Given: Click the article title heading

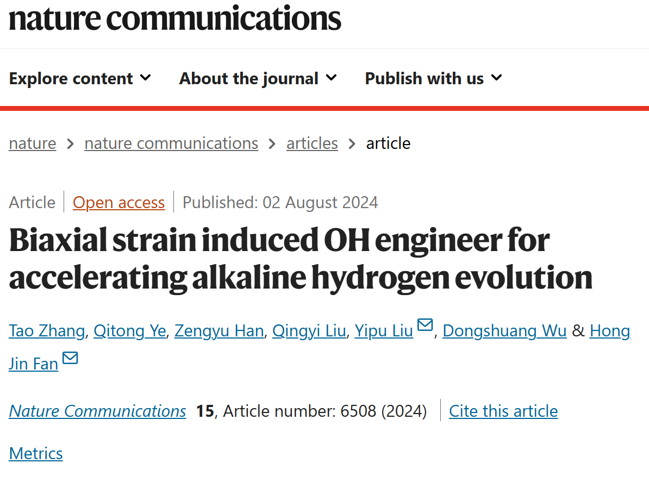Looking at the screenshot, I should pos(301,259).
